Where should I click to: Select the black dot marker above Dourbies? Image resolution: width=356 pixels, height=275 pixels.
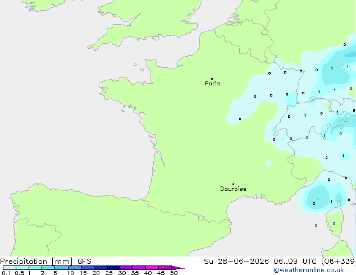pos(233,184)
